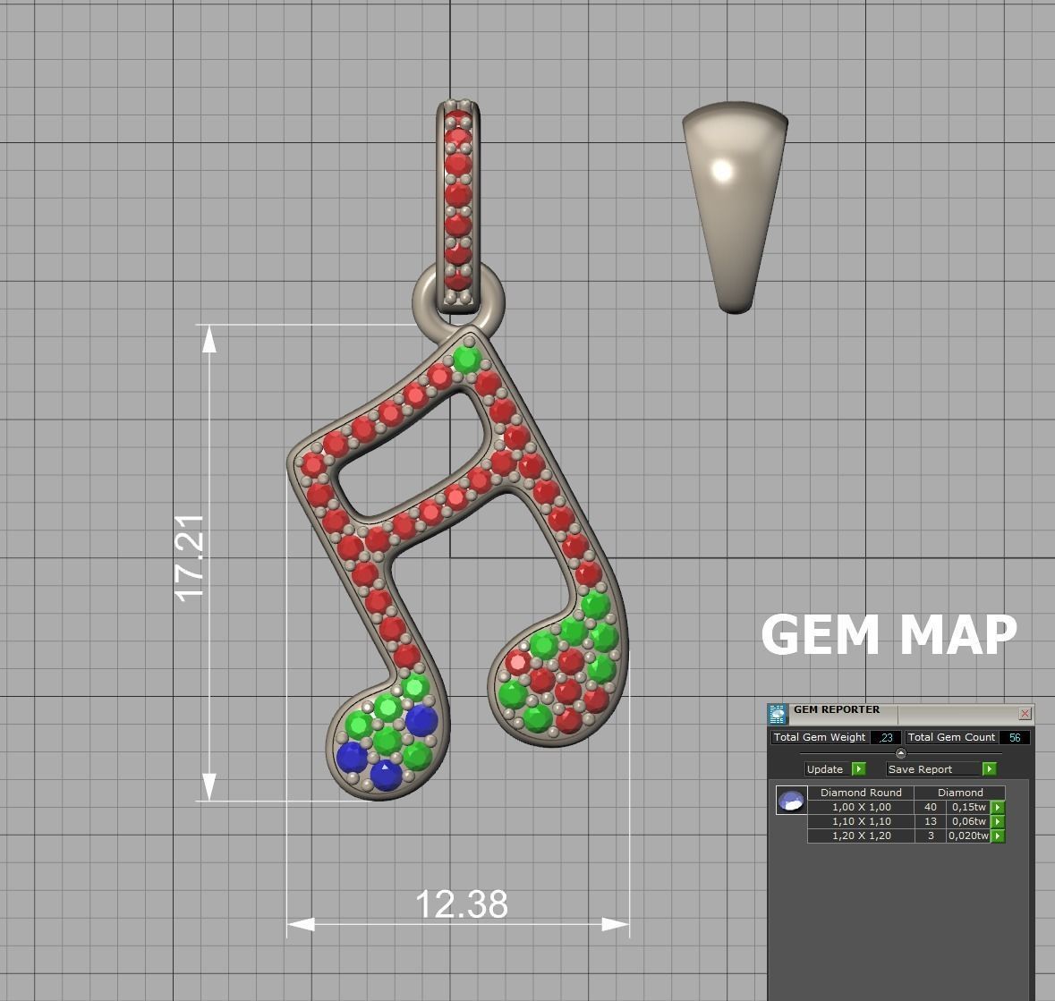Select the 1,10 X 1,10 size cell
This screenshot has height=1001, width=1055.
[861, 821]
